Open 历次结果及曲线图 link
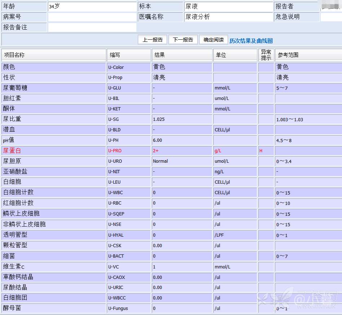 [x=251, y=41]
